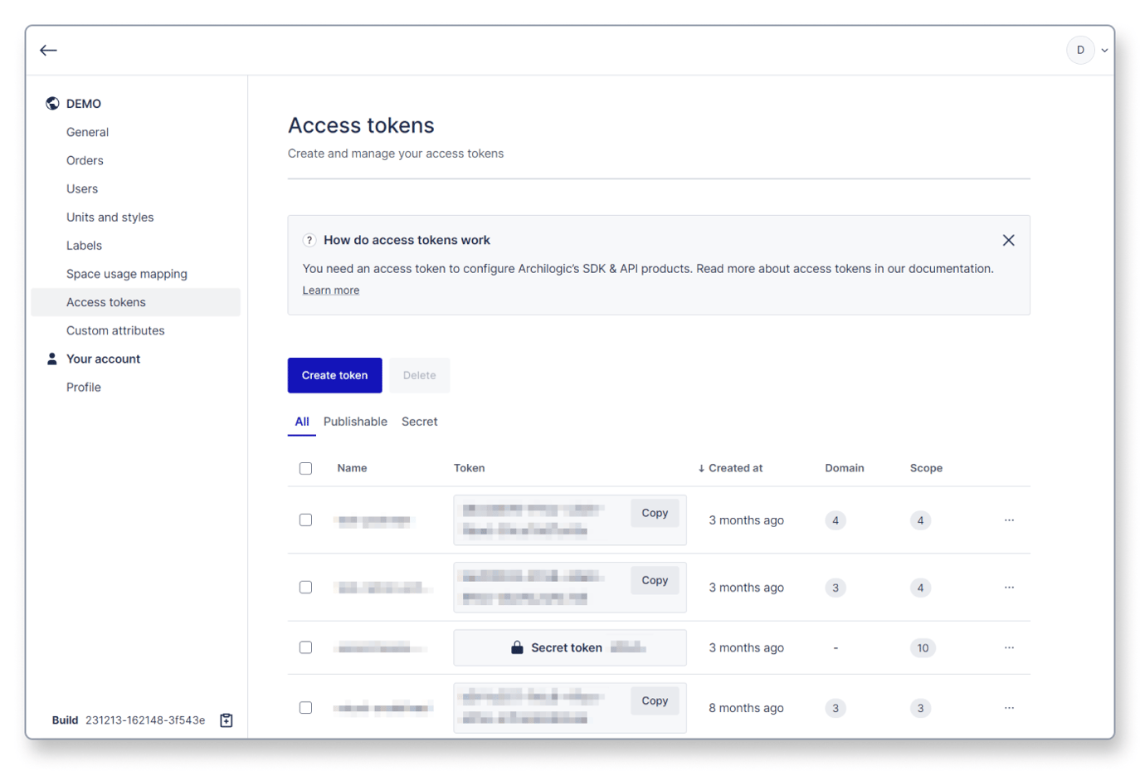This screenshot has width=1140, height=771.
Task: Open the Learn more documentation link
Action: [330, 290]
